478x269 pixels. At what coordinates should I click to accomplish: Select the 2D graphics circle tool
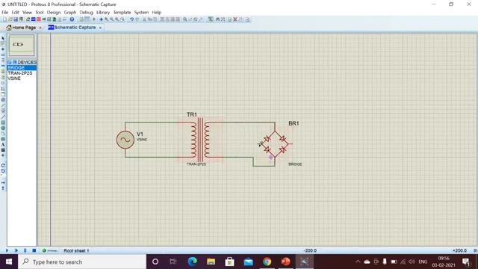3,128
